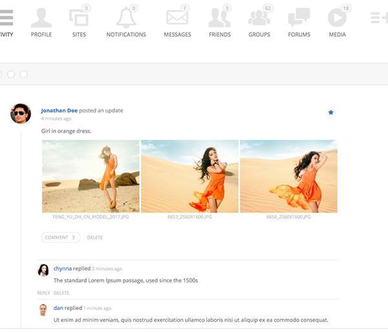The image size is (388, 332).
Task: Reply to chynna's comment
Action: [x=43, y=293]
